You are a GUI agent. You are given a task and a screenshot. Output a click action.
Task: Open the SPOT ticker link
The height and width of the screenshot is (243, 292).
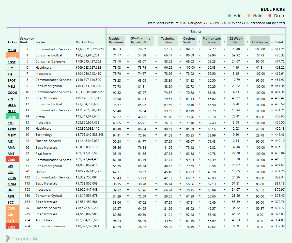(11, 80)
